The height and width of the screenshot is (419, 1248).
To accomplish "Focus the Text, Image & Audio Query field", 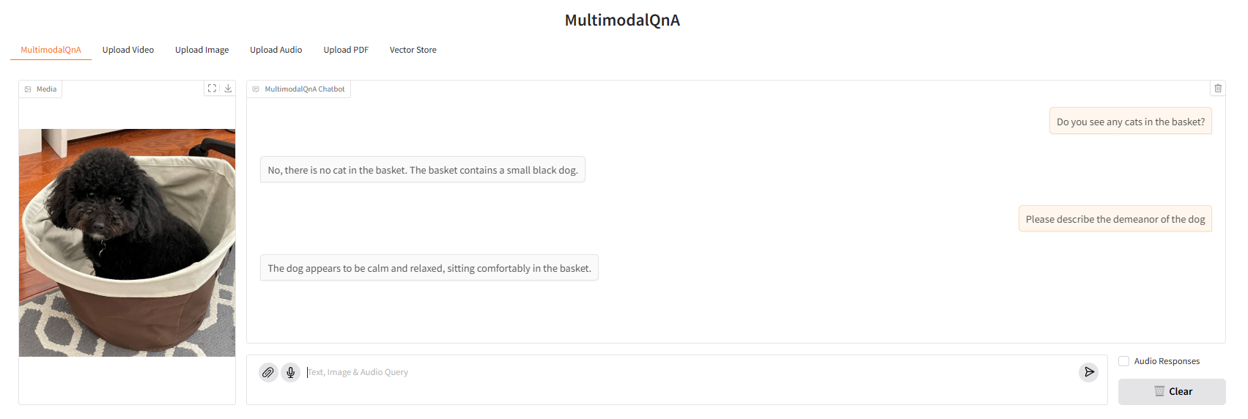I will 689,373.
